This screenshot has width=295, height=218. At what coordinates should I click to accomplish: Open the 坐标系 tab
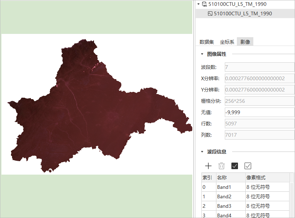pos(227,42)
